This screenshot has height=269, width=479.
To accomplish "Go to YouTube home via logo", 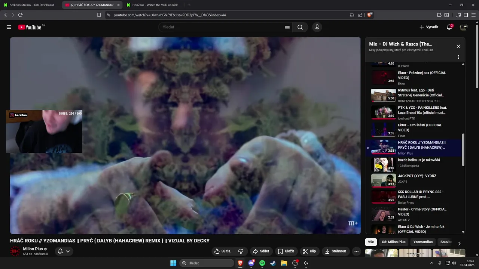I will point(30,27).
